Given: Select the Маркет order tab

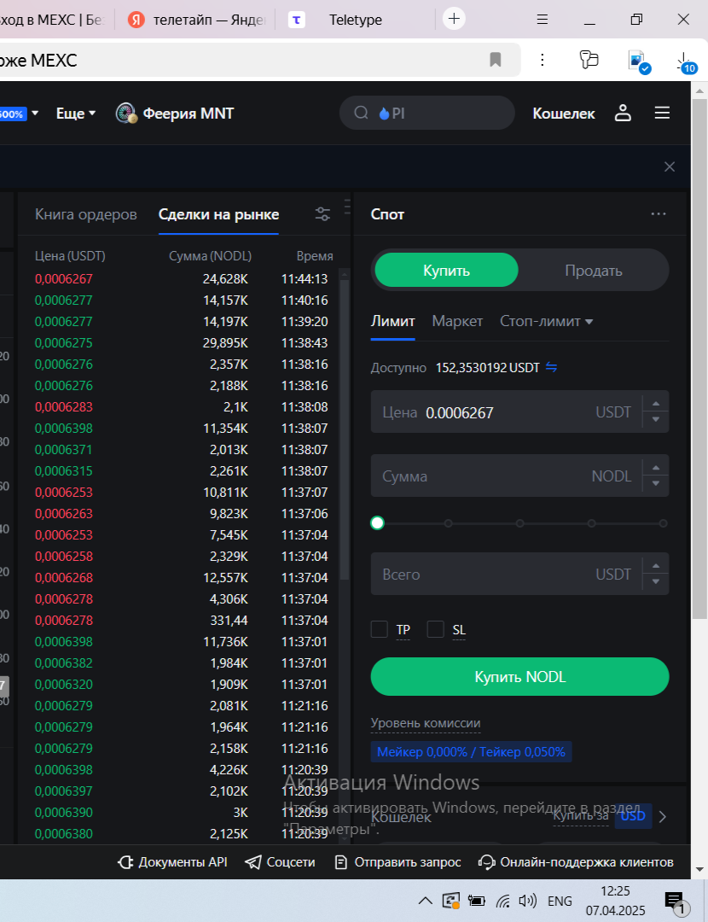Looking at the screenshot, I should tap(457, 321).
